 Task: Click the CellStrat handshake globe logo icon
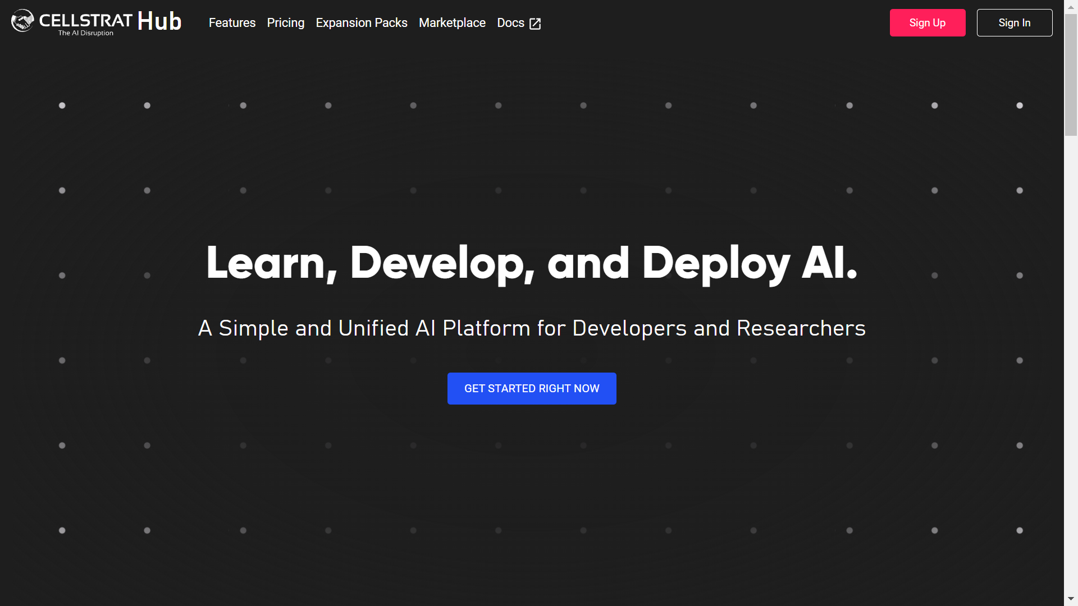tap(22, 21)
